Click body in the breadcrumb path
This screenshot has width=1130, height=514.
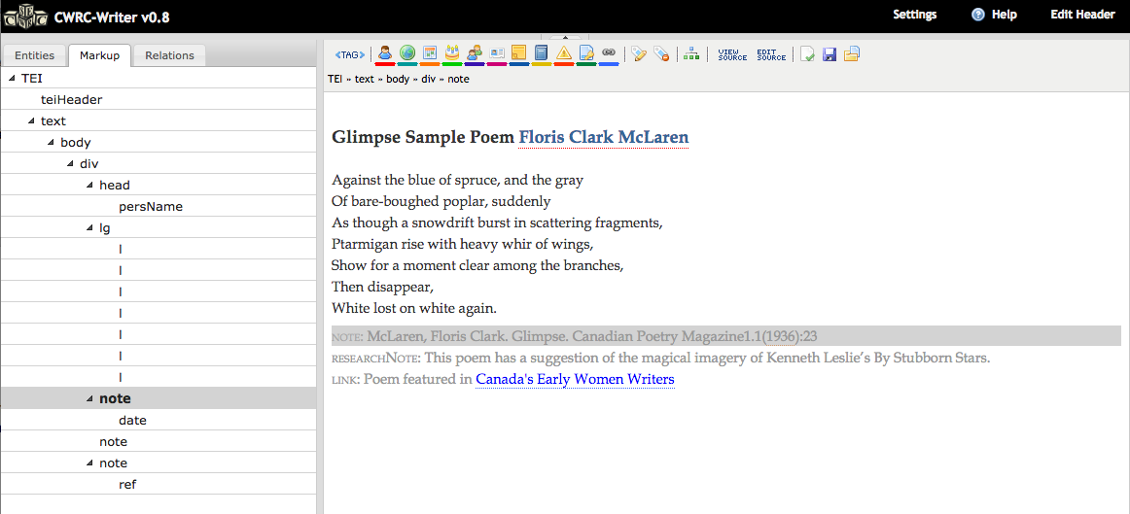point(397,79)
